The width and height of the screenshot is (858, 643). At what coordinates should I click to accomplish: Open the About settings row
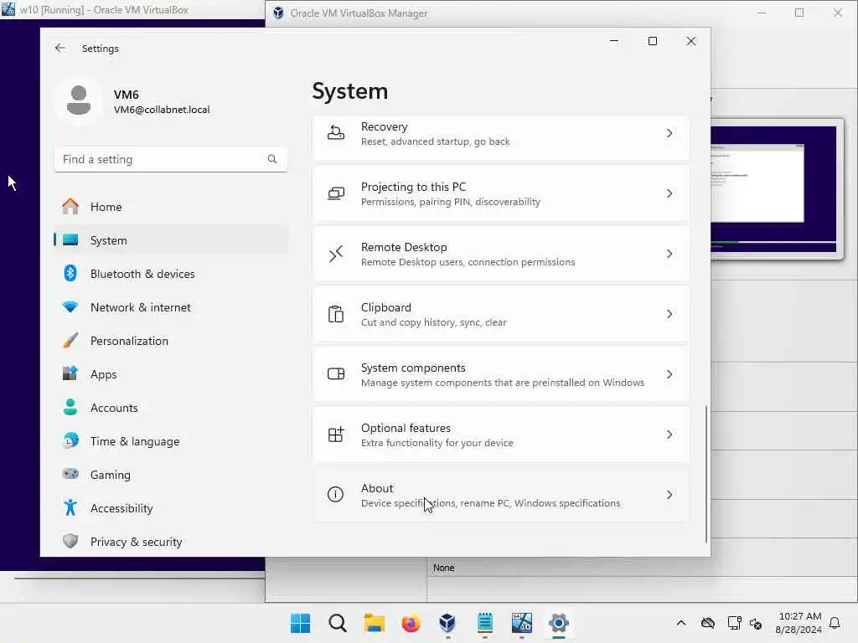pyautogui.click(x=501, y=494)
